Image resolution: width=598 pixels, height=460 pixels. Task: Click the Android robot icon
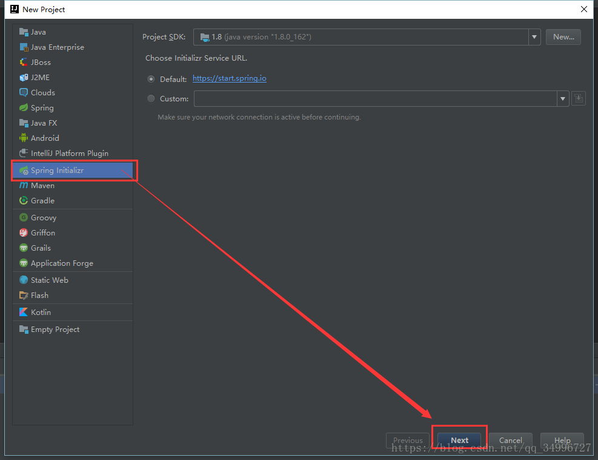pos(24,138)
